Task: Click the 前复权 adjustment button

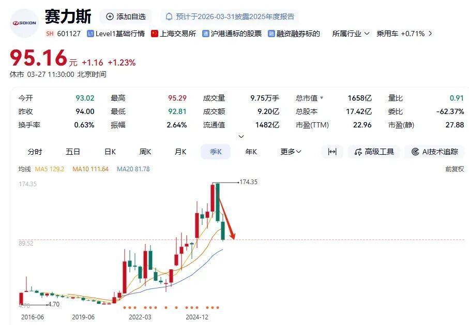Action: [x=454, y=169]
